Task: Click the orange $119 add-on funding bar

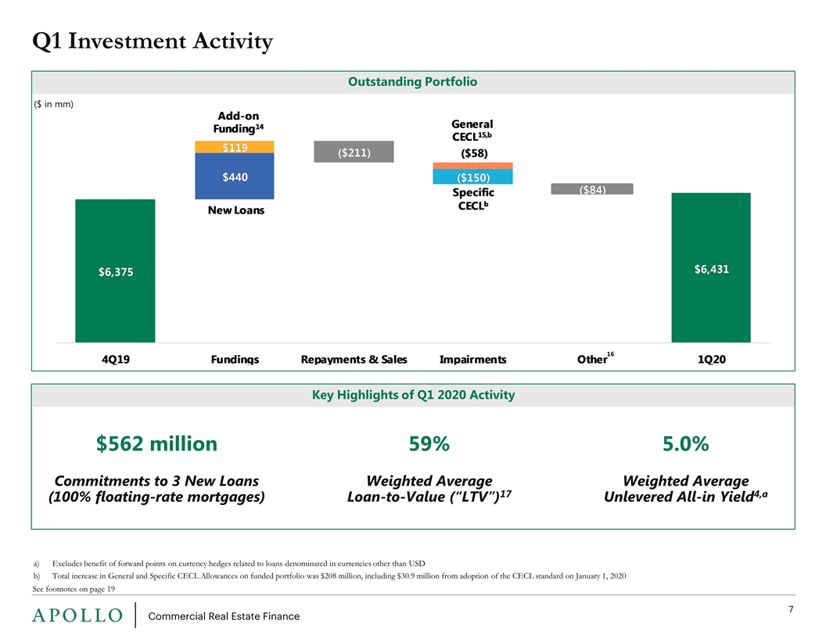Action: click(x=235, y=147)
